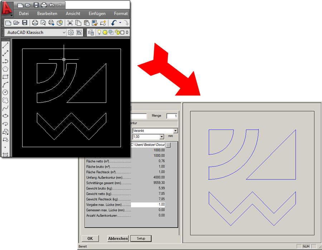322x250 pixels.
Task: Open the Datei menu
Action: point(24,13)
